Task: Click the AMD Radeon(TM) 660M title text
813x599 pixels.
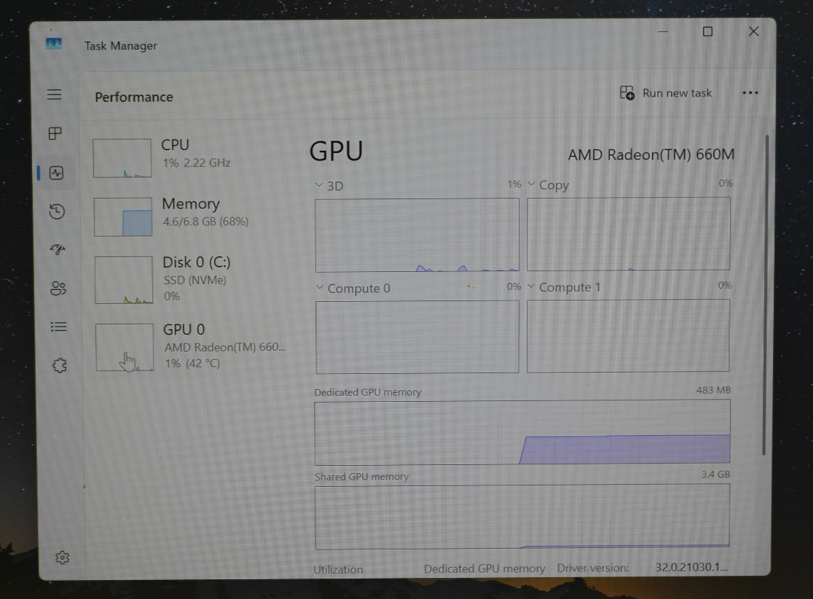Action: click(x=651, y=154)
